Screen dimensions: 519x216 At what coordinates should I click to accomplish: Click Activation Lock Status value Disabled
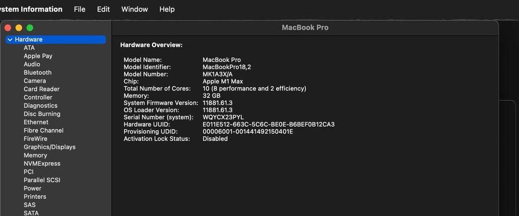click(215, 139)
